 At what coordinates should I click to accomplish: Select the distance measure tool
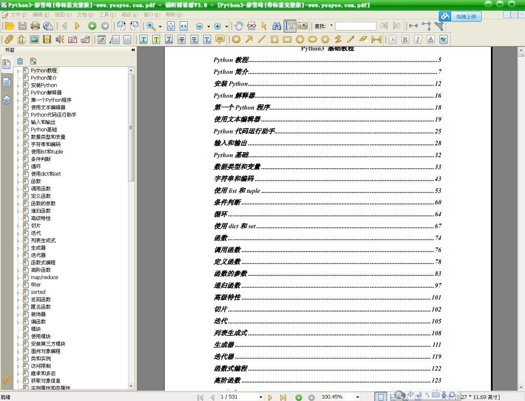coord(376,39)
